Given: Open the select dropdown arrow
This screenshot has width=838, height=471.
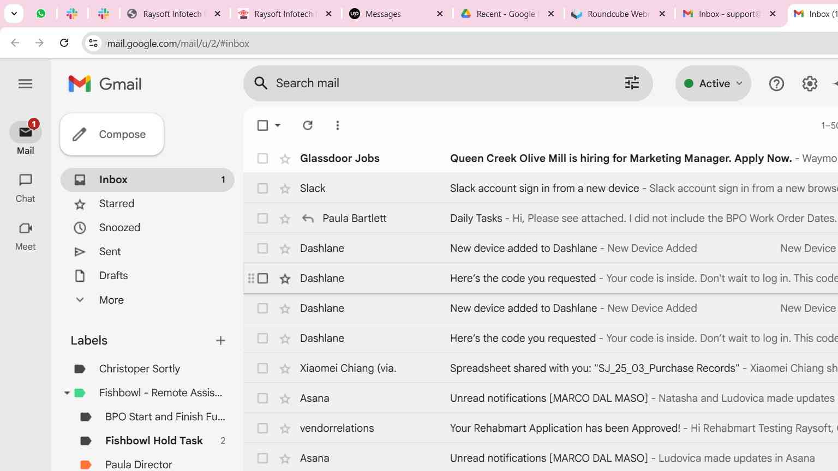Looking at the screenshot, I should click(278, 125).
